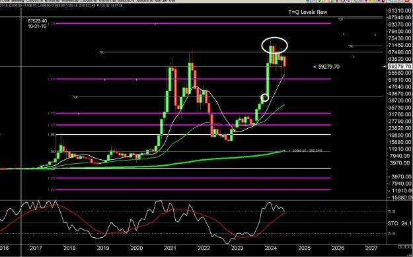
Task: Click the negative -15880.00 price axis label
Action: 400,198
